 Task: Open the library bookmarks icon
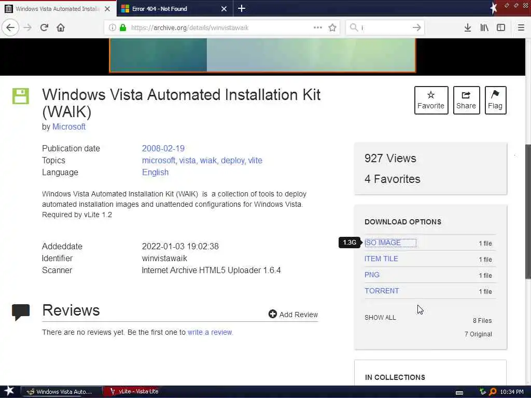[x=484, y=27]
